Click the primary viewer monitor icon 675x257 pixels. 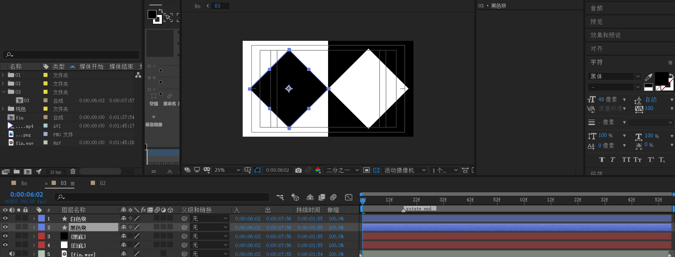click(x=197, y=170)
